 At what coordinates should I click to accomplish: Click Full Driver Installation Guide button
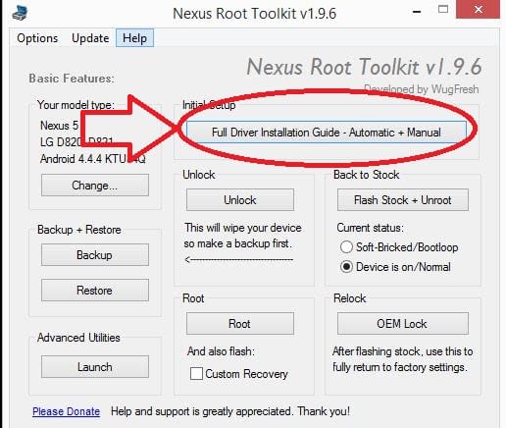tap(327, 133)
